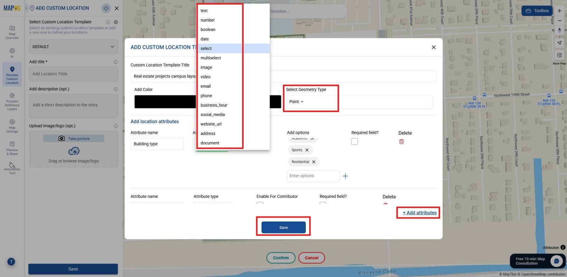Open template settings gear icon

tap(116, 22)
